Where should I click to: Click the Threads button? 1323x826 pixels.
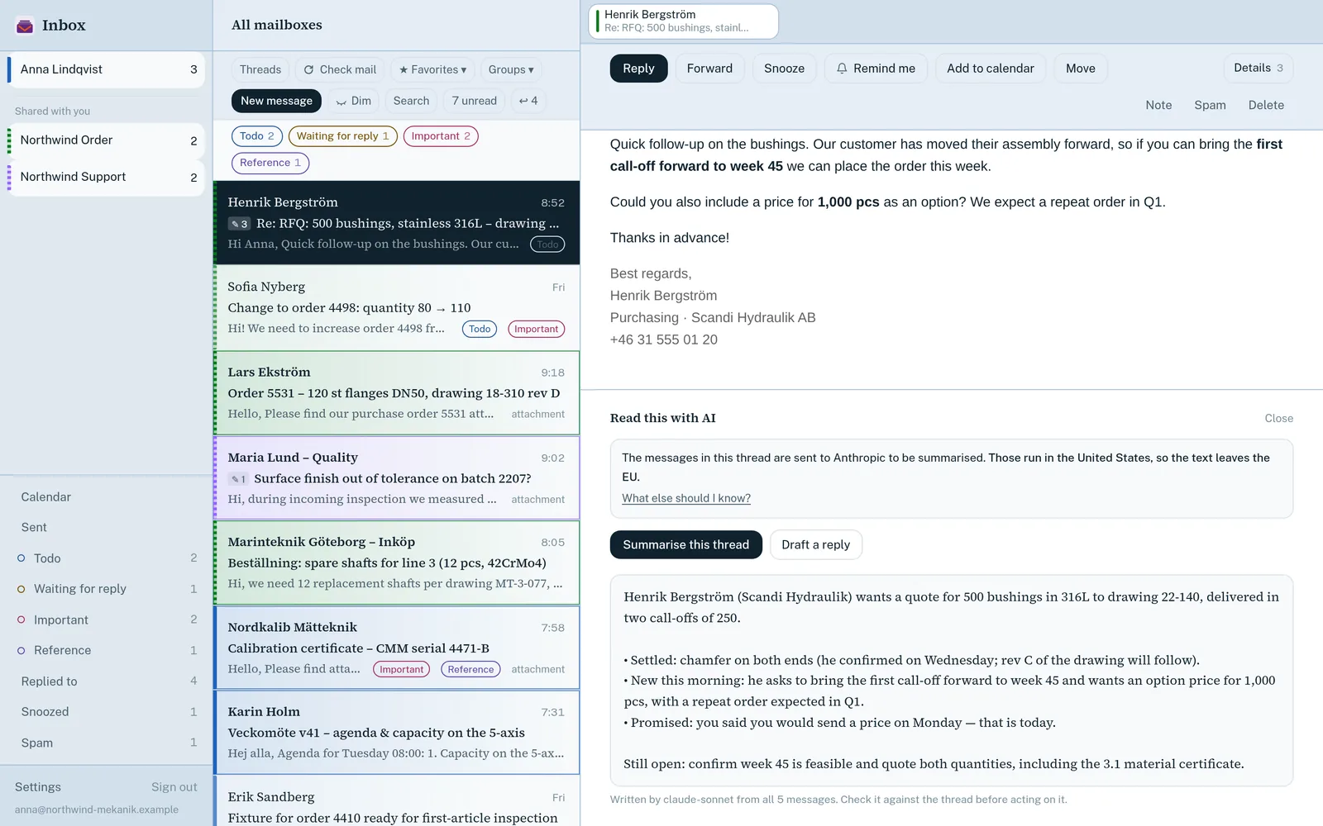[260, 70]
